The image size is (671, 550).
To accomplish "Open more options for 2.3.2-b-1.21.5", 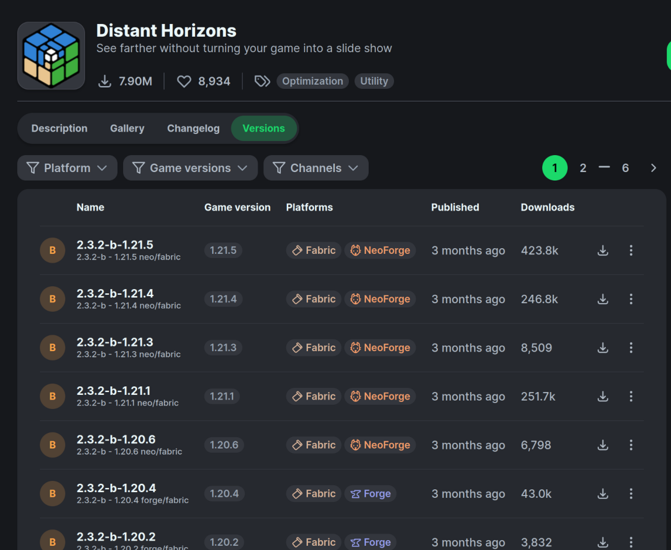I will point(631,251).
